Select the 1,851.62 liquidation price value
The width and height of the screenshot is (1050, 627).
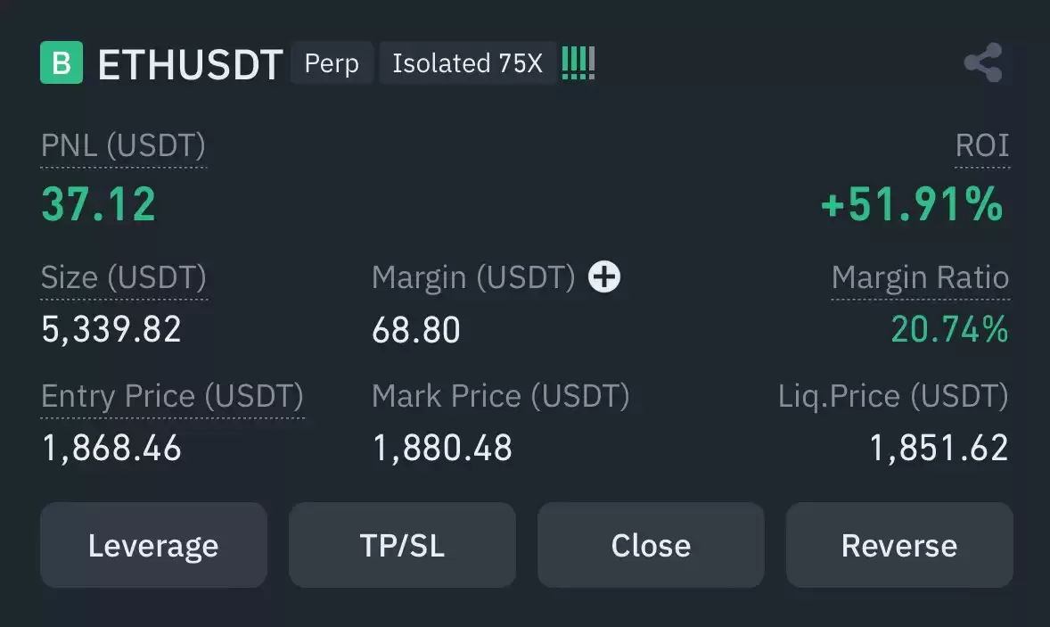(939, 448)
